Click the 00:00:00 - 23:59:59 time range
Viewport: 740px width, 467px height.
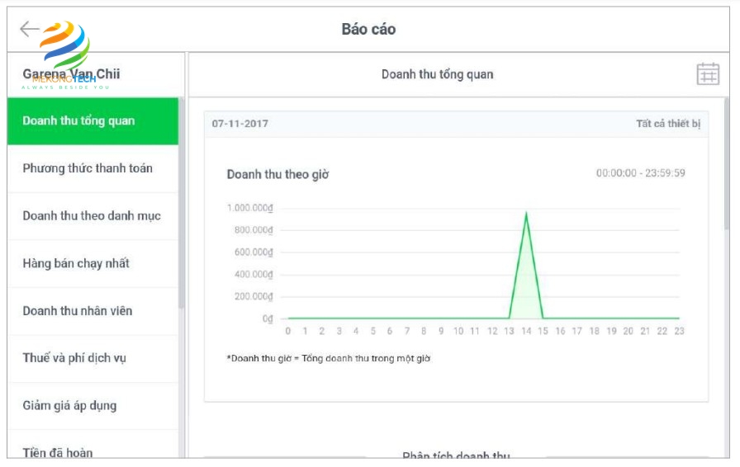(640, 173)
